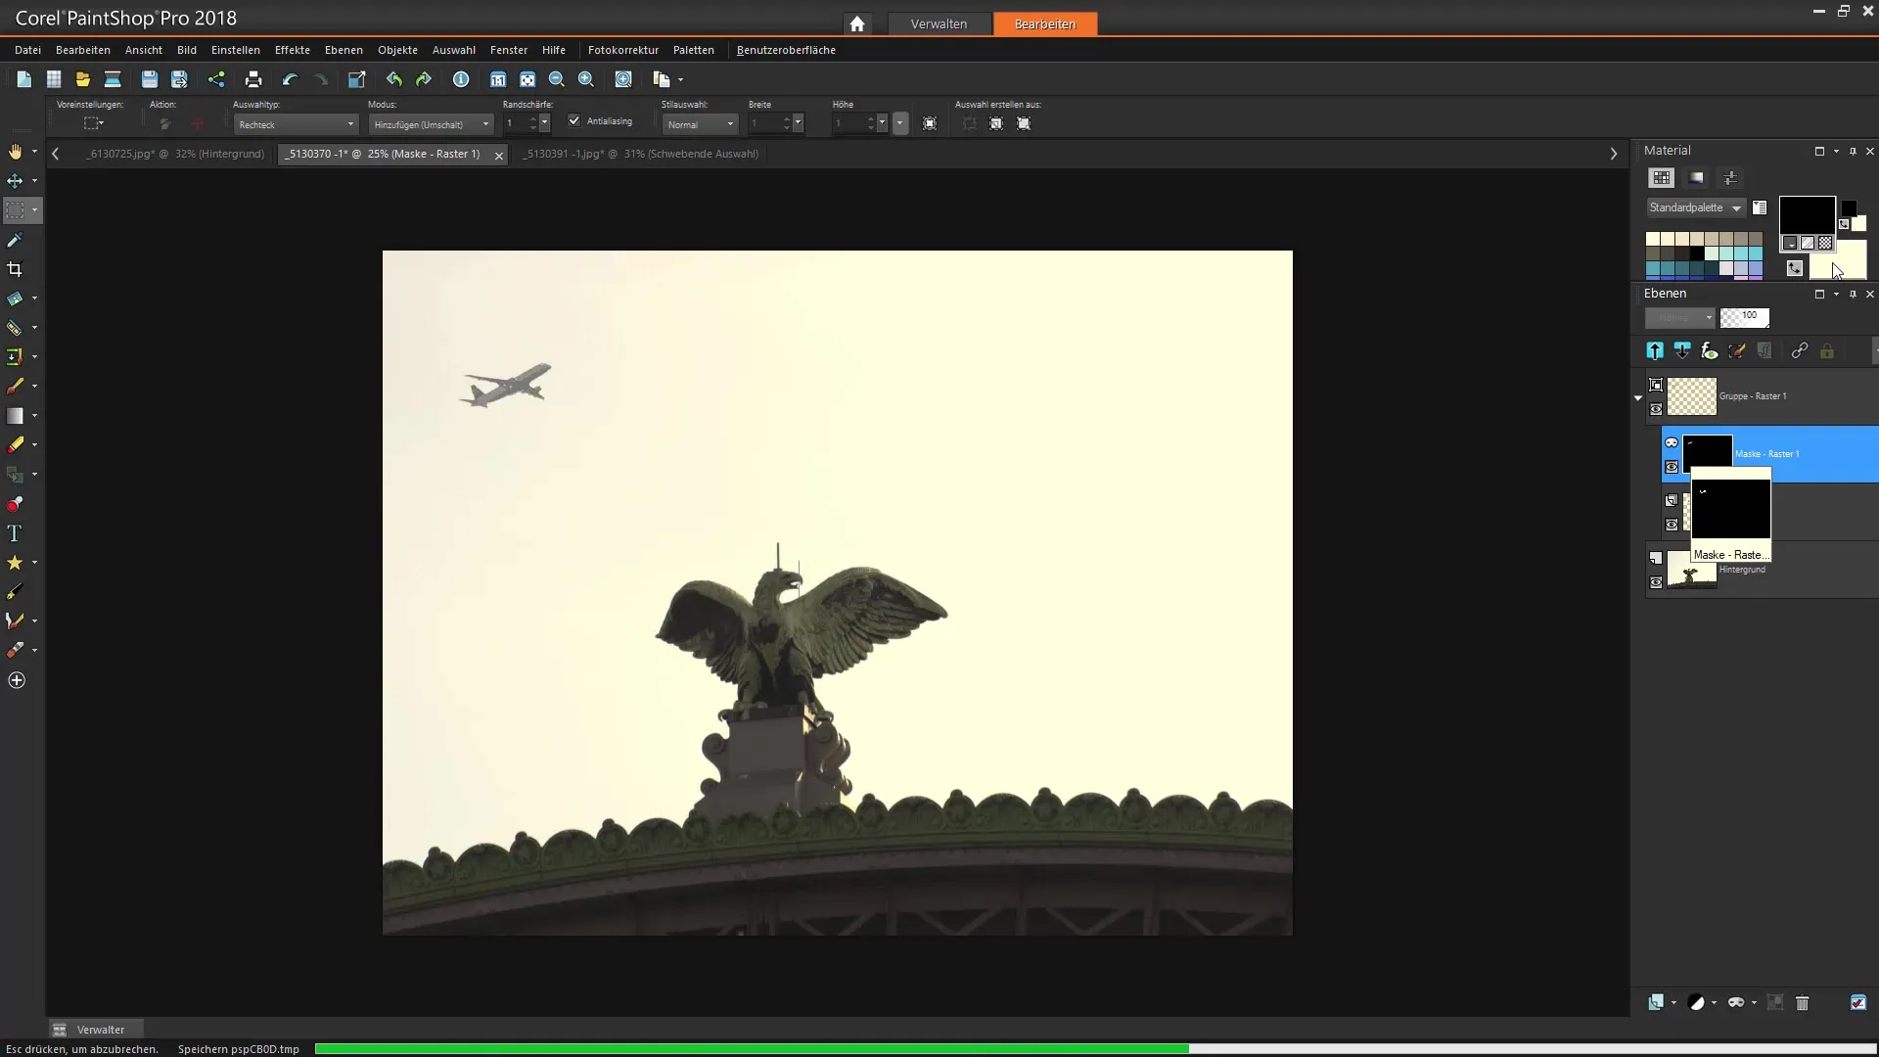Toggle visibility of the raster layer under the mask
The image size is (1879, 1057).
(1672, 525)
